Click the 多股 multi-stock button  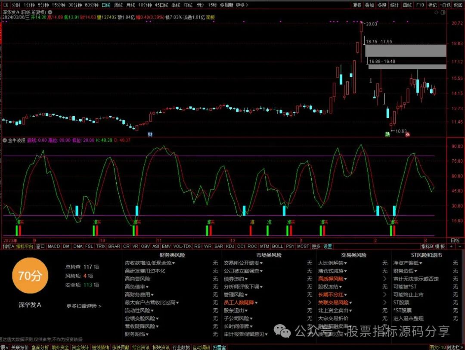pos(382,5)
